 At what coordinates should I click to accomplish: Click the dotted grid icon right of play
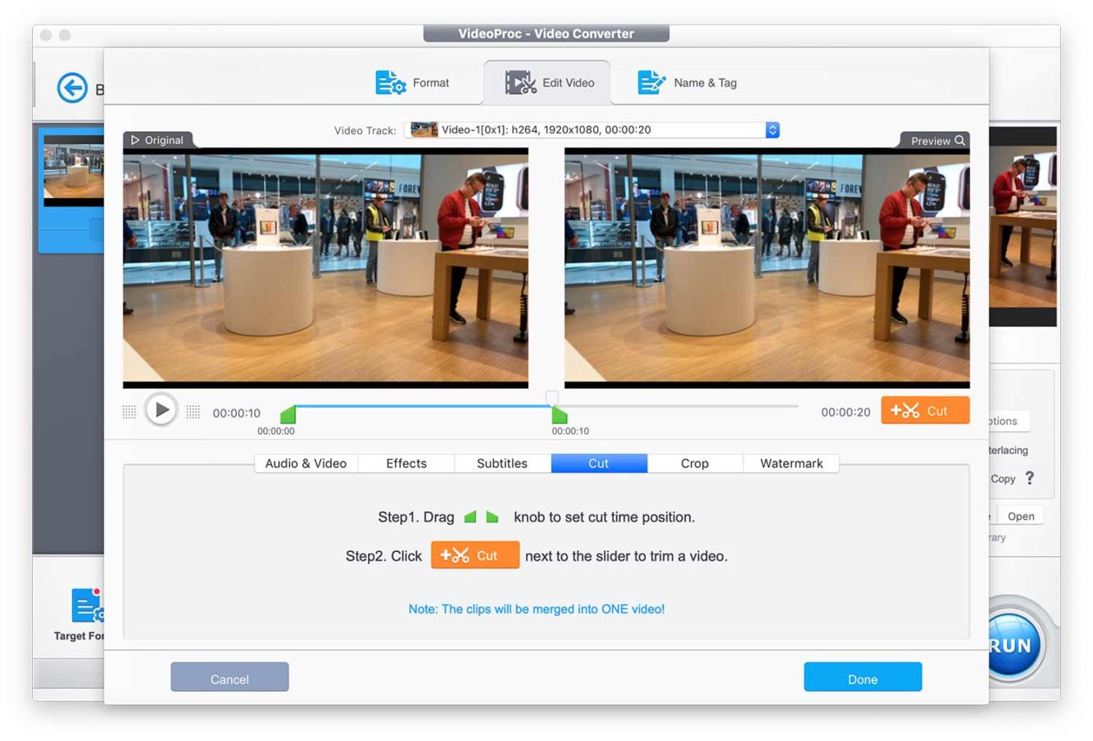(193, 412)
